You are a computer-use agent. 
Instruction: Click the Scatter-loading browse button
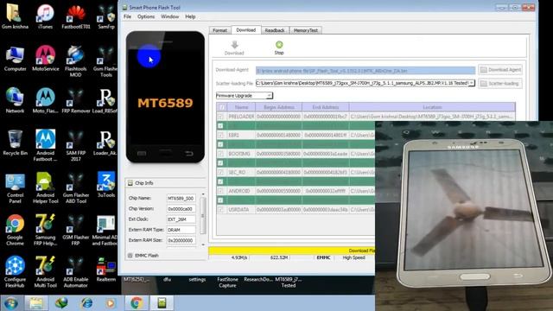[500, 84]
